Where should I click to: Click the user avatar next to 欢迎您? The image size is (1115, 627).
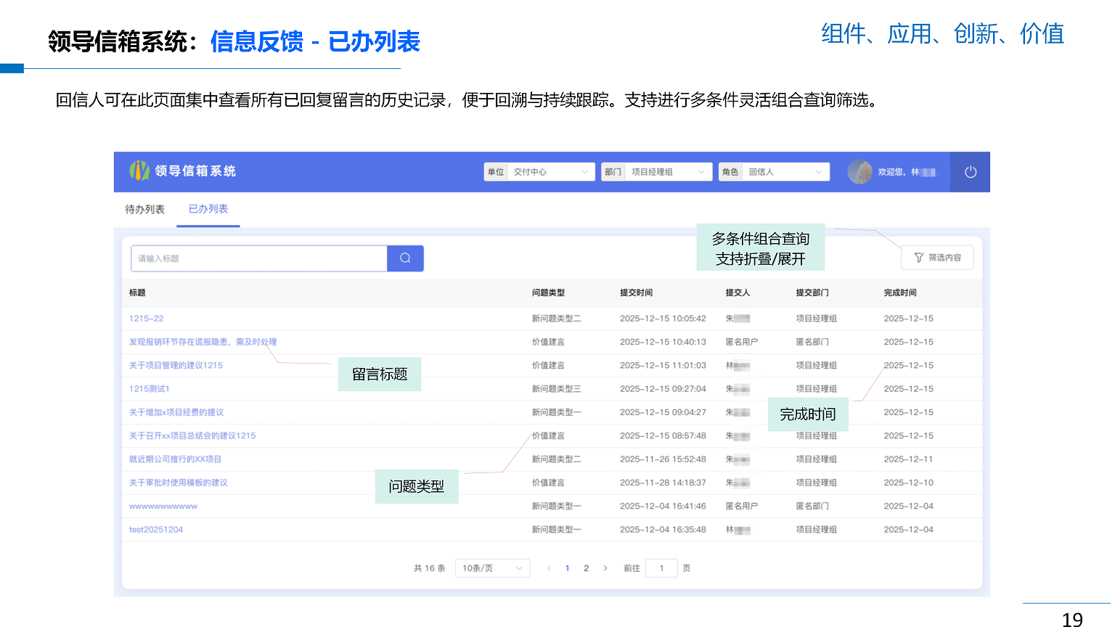click(x=859, y=172)
